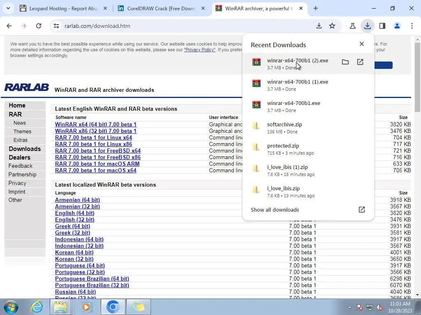Toggle the Downloads toolbar button
This screenshot has width=421, height=315.
pyautogui.click(x=367, y=26)
